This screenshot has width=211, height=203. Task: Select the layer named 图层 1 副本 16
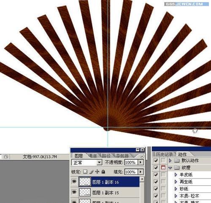click(105, 182)
